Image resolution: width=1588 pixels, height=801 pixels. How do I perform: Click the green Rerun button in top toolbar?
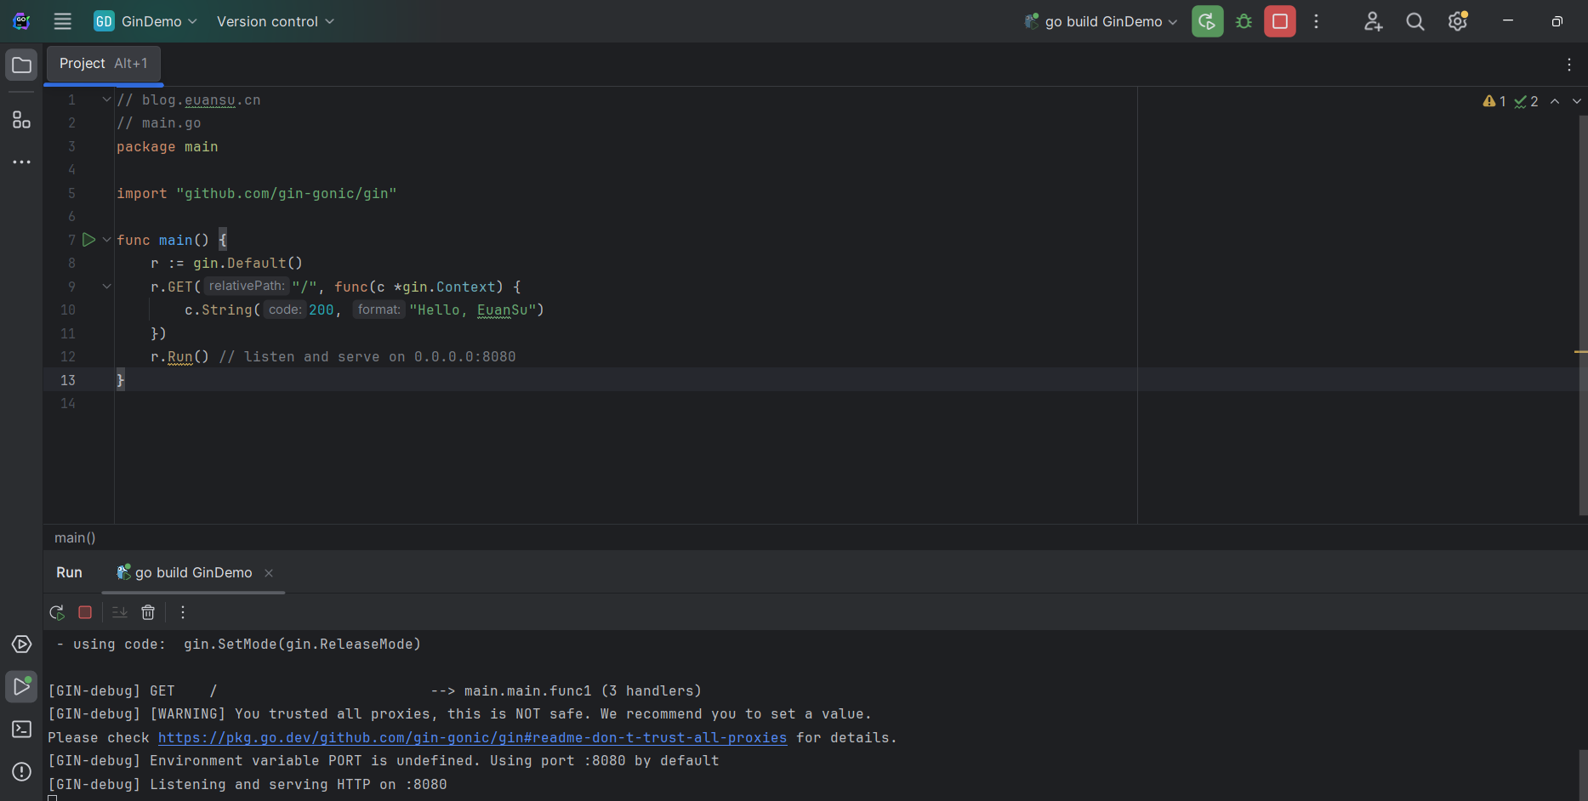click(1207, 21)
